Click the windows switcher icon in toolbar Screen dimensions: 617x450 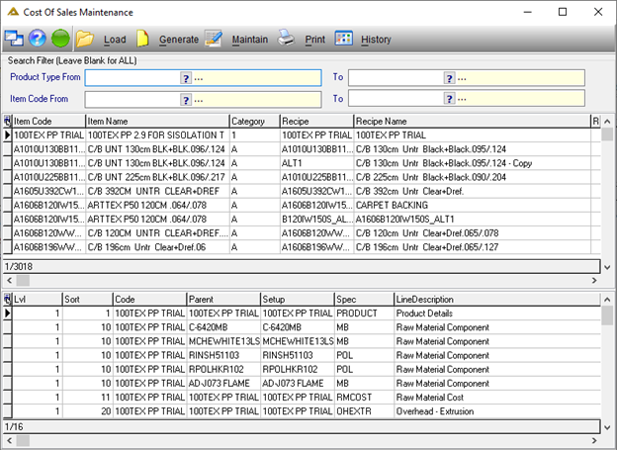[x=14, y=39]
